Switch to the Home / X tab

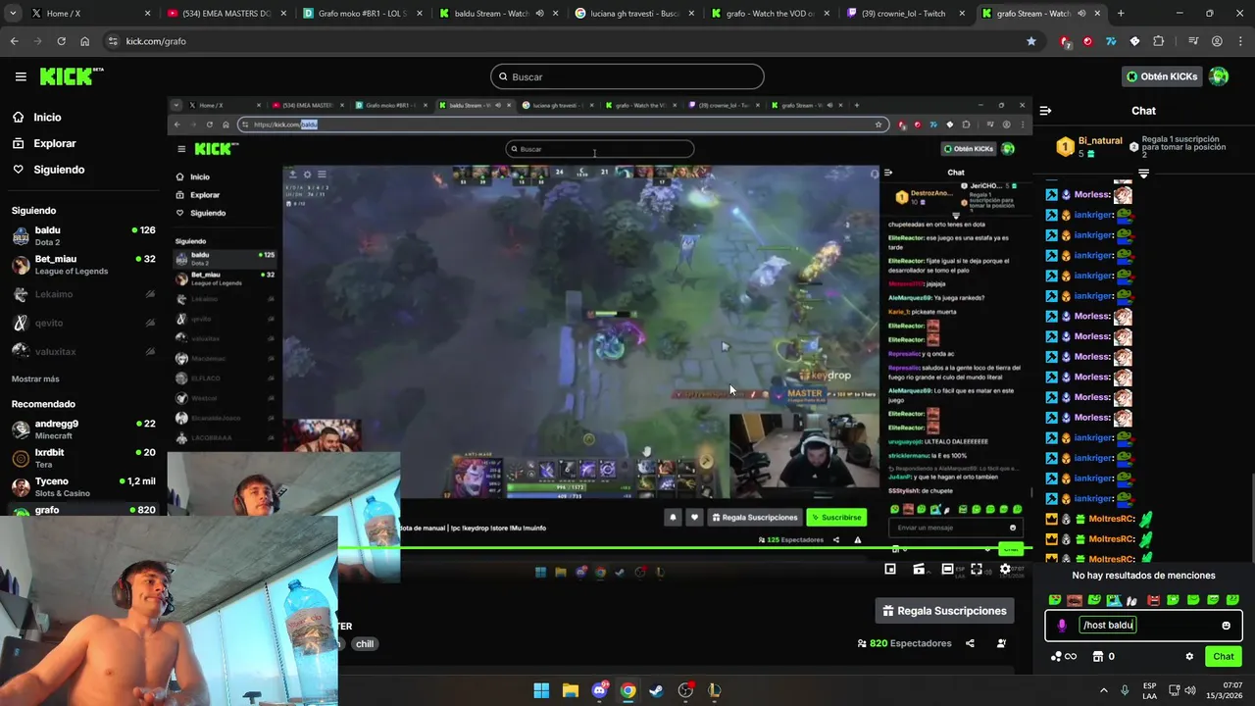(x=88, y=14)
